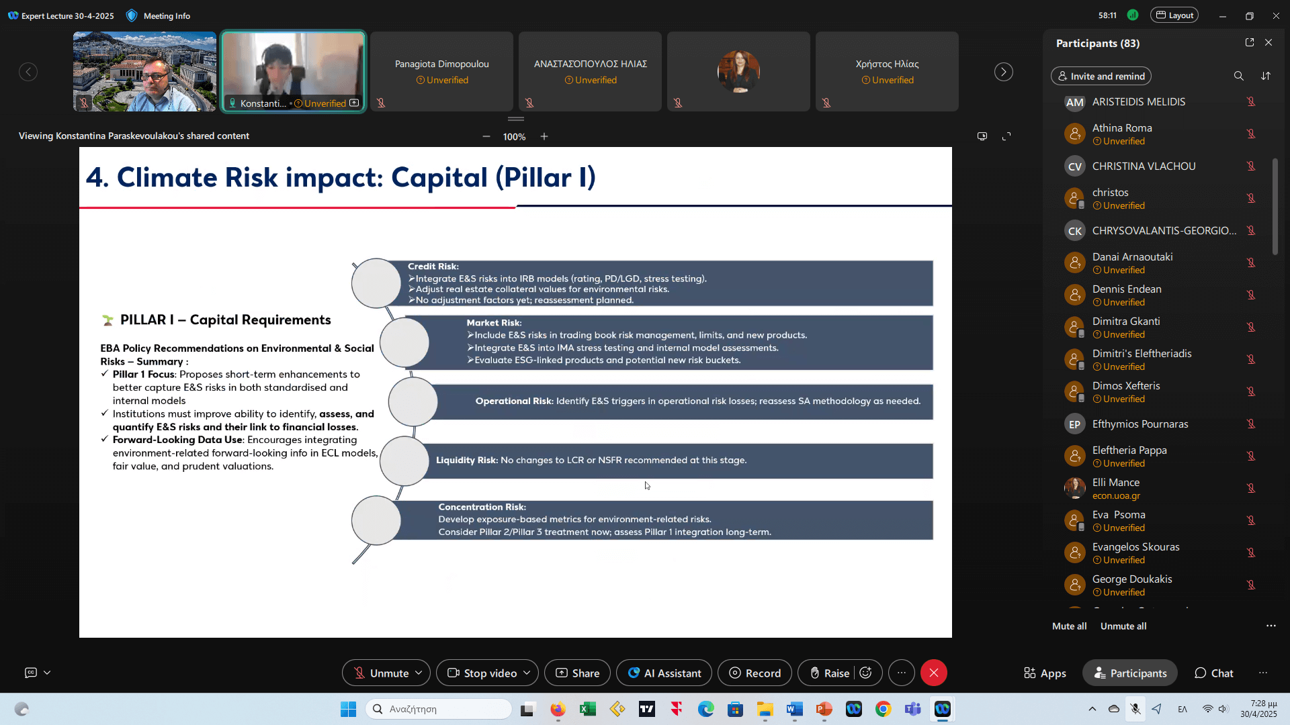The width and height of the screenshot is (1290, 725).
Task: Click the shared screen view options icon
Action: 982,136
